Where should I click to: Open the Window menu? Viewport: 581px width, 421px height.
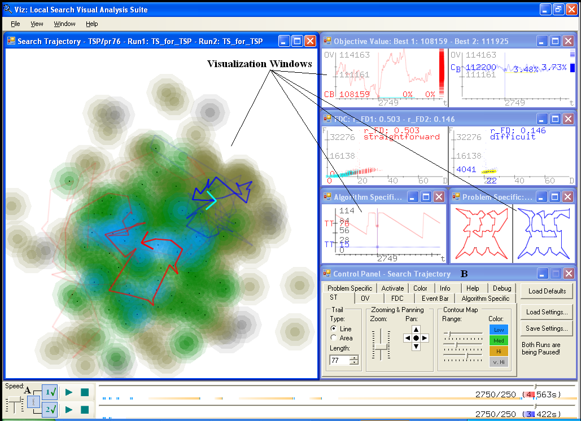coord(64,24)
